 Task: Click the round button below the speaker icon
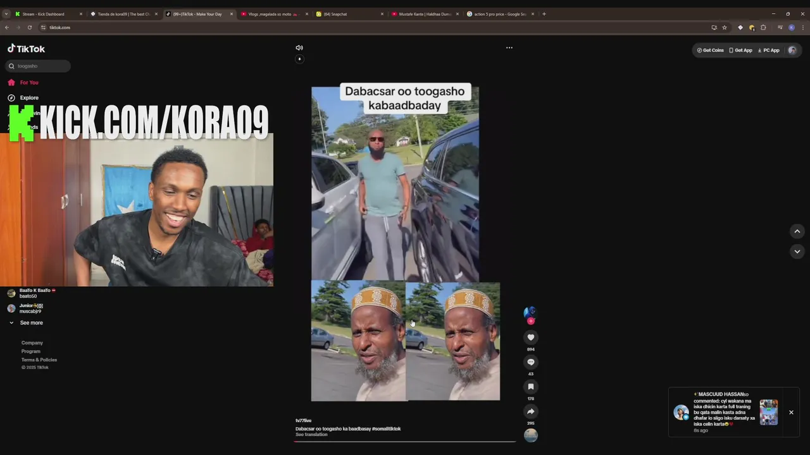[299, 59]
